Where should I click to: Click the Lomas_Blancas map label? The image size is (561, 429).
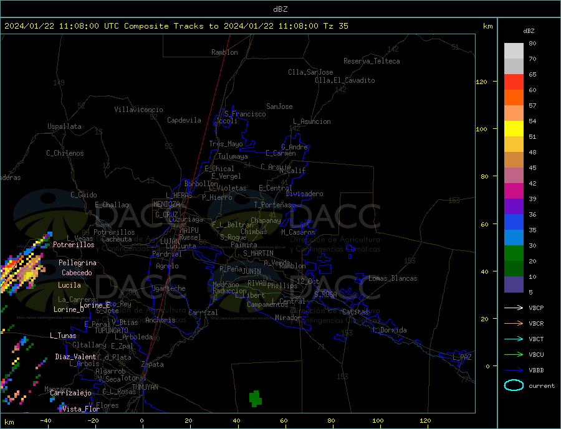pyautogui.click(x=393, y=278)
